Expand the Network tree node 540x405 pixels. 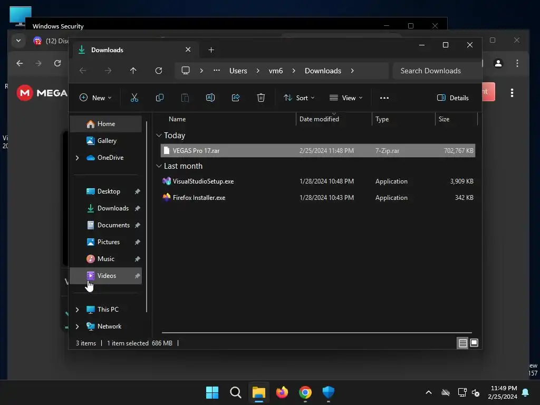point(77,326)
